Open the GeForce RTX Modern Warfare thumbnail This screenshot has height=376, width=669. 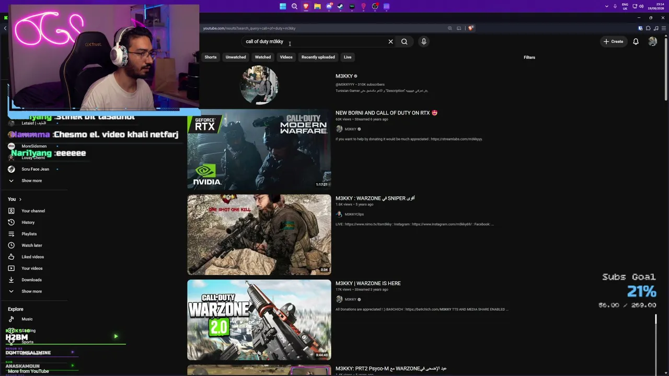point(259,149)
